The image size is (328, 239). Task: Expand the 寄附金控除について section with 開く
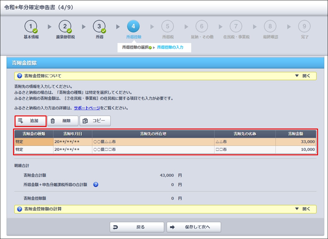click(303, 76)
